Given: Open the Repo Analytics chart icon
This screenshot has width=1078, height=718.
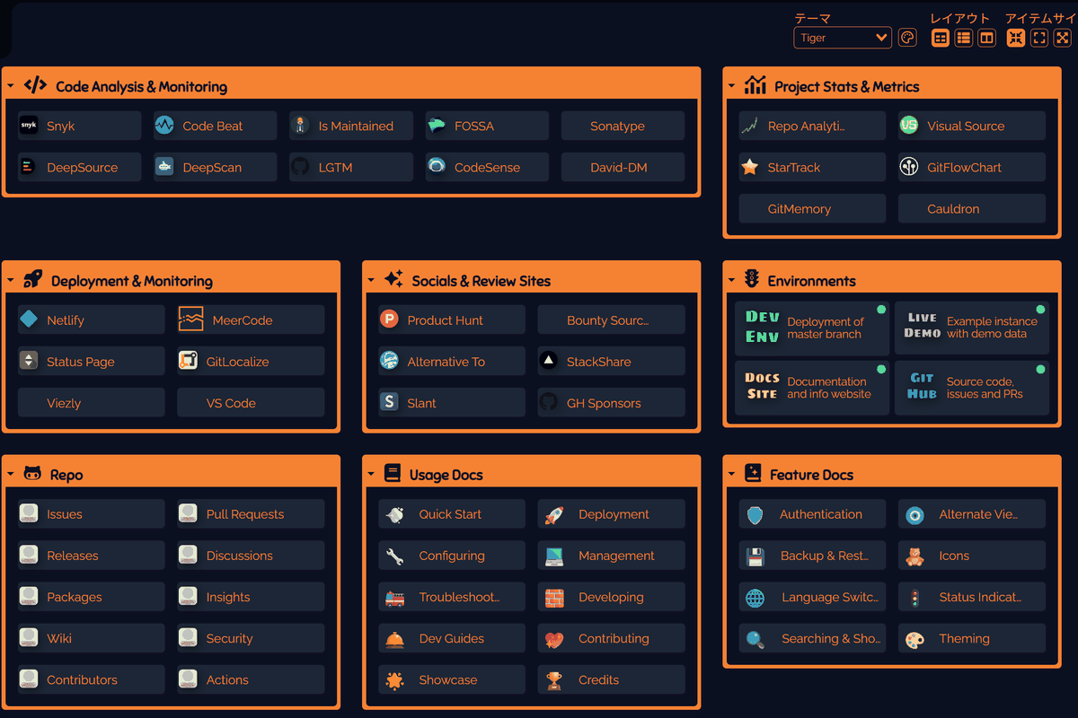Looking at the screenshot, I should (749, 126).
